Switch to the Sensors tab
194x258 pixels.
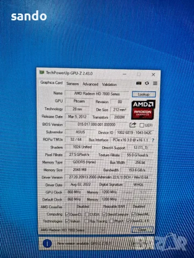point(73,84)
